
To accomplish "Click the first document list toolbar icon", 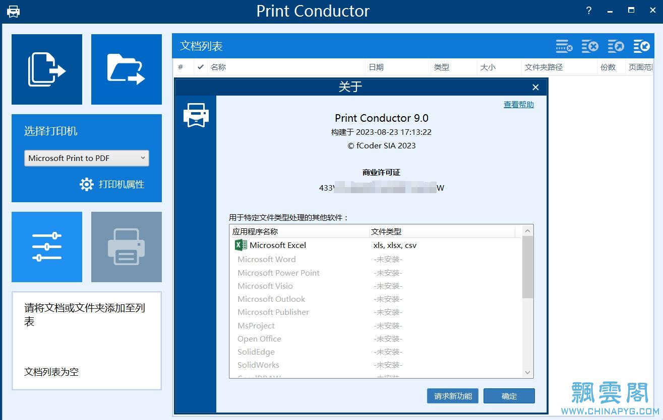I will [564, 46].
